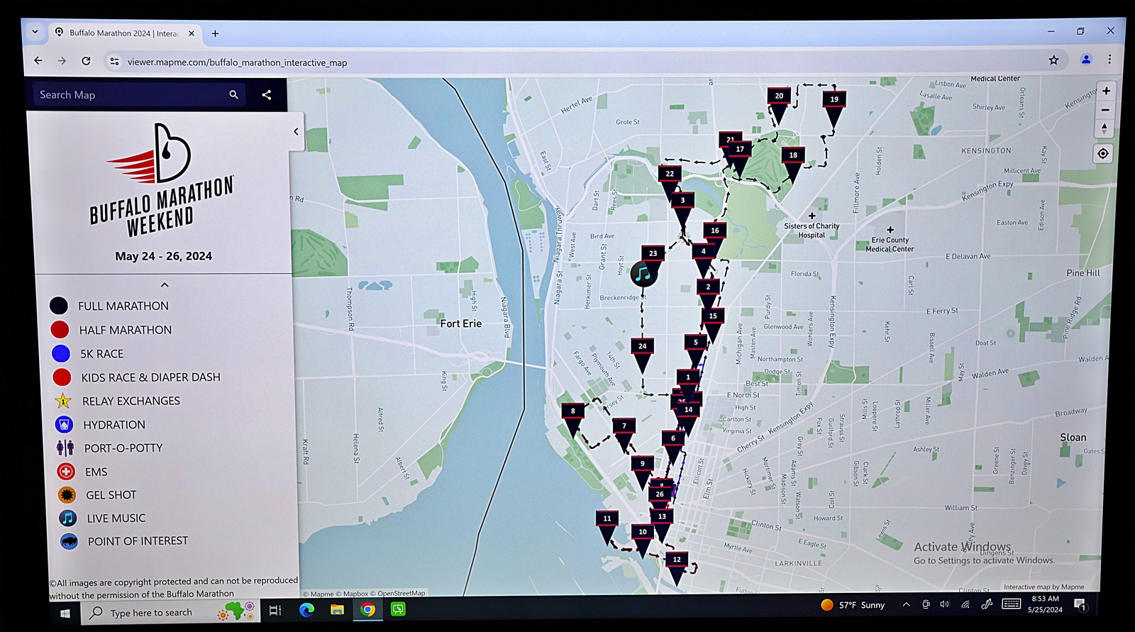Image resolution: width=1135 pixels, height=632 pixels.
Task: Reset map bearing with the compass button
Action: click(x=1104, y=128)
